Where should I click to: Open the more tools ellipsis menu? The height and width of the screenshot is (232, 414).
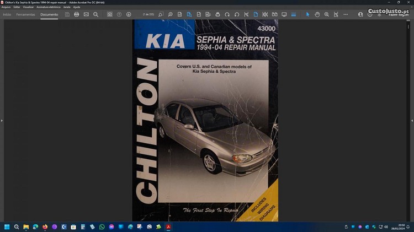[346, 14]
